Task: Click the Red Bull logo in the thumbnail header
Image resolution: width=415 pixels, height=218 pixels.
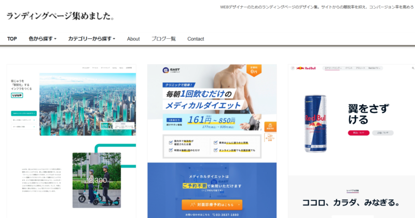Action: 306,68
